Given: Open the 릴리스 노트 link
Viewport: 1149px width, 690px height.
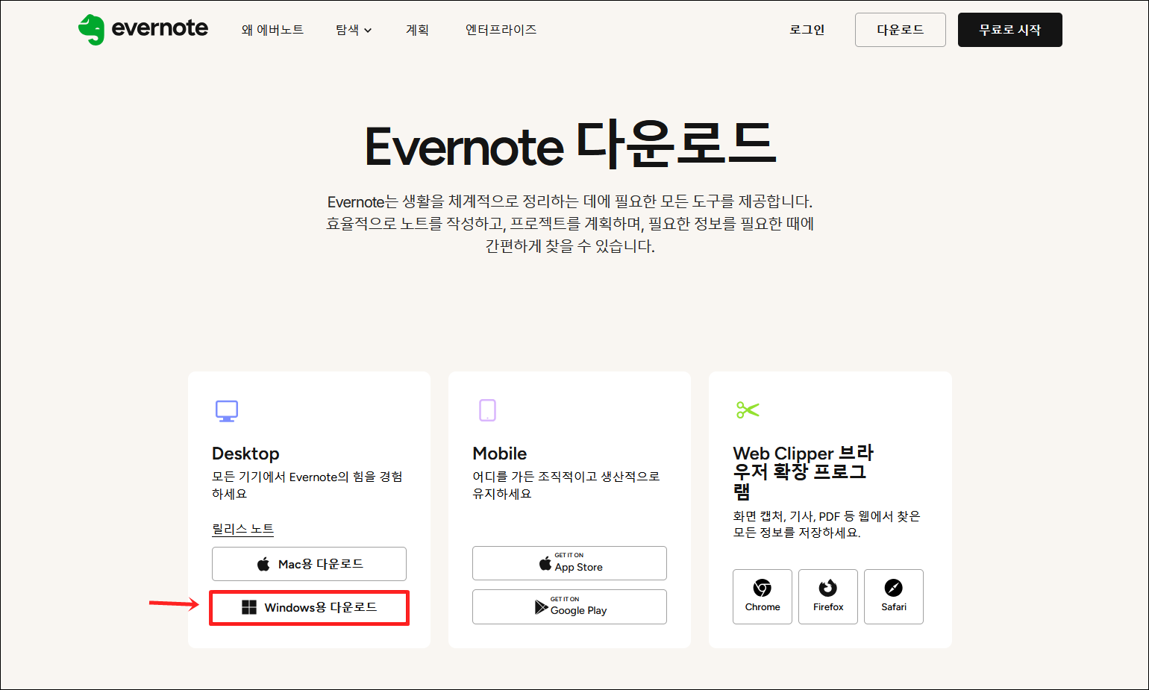Looking at the screenshot, I should 243,529.
